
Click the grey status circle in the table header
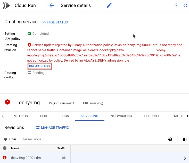5,148
